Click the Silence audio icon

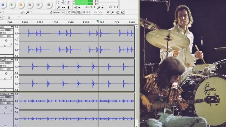(89, 12)
